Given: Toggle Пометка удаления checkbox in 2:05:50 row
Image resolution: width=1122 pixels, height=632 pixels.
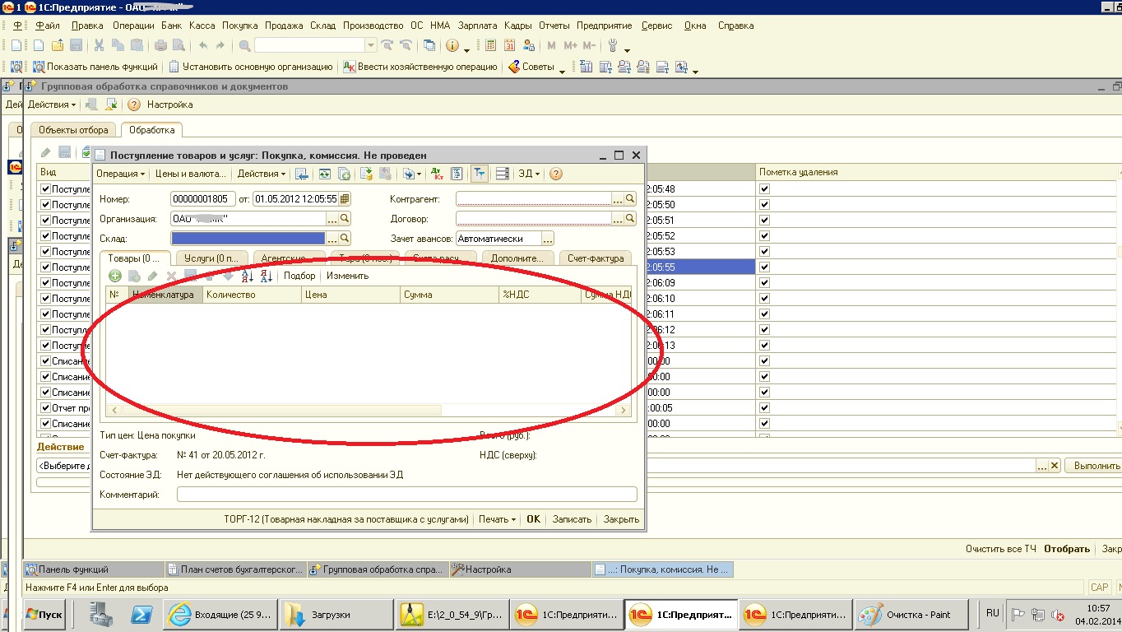Looking at the screenshot, I should click(765, 204).
